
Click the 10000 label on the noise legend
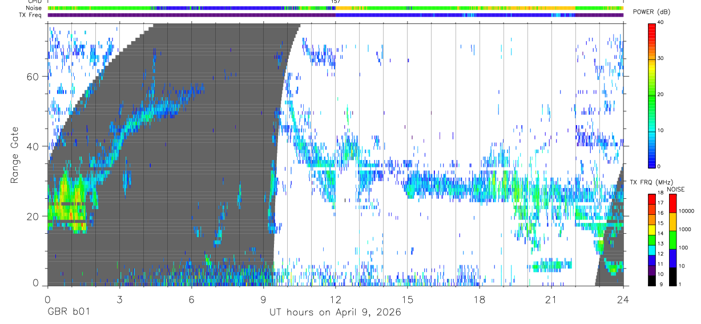coord(686,211)
